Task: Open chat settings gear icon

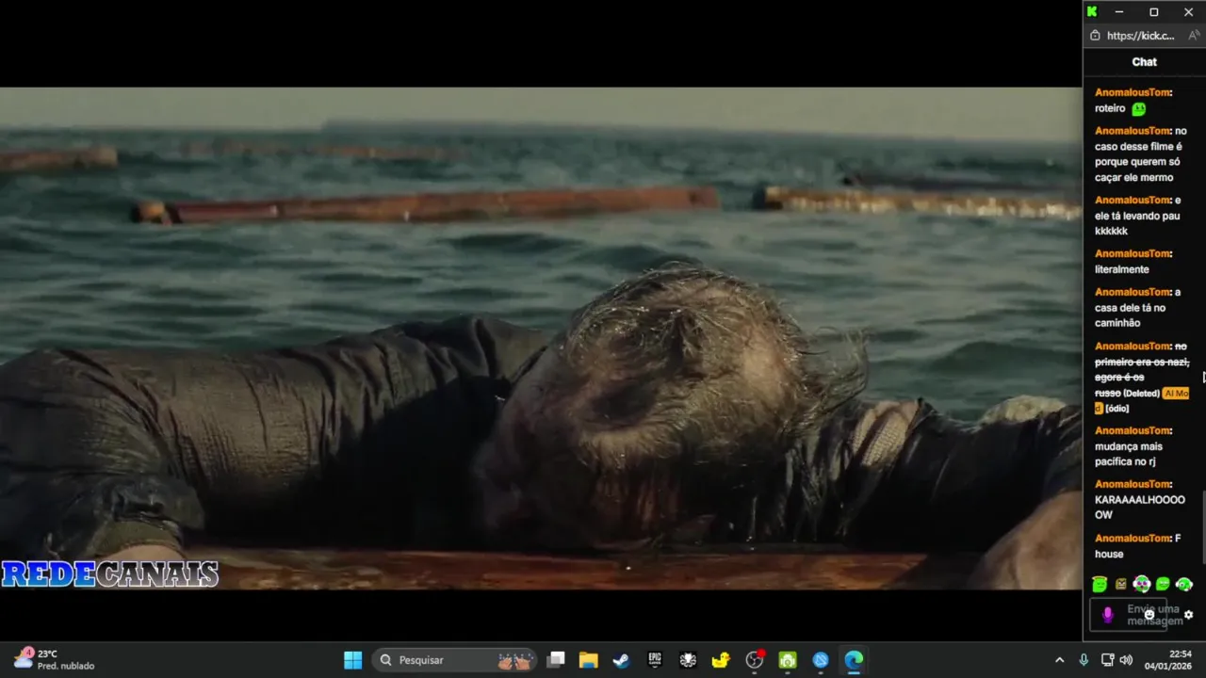Action: coord(1188,615)
